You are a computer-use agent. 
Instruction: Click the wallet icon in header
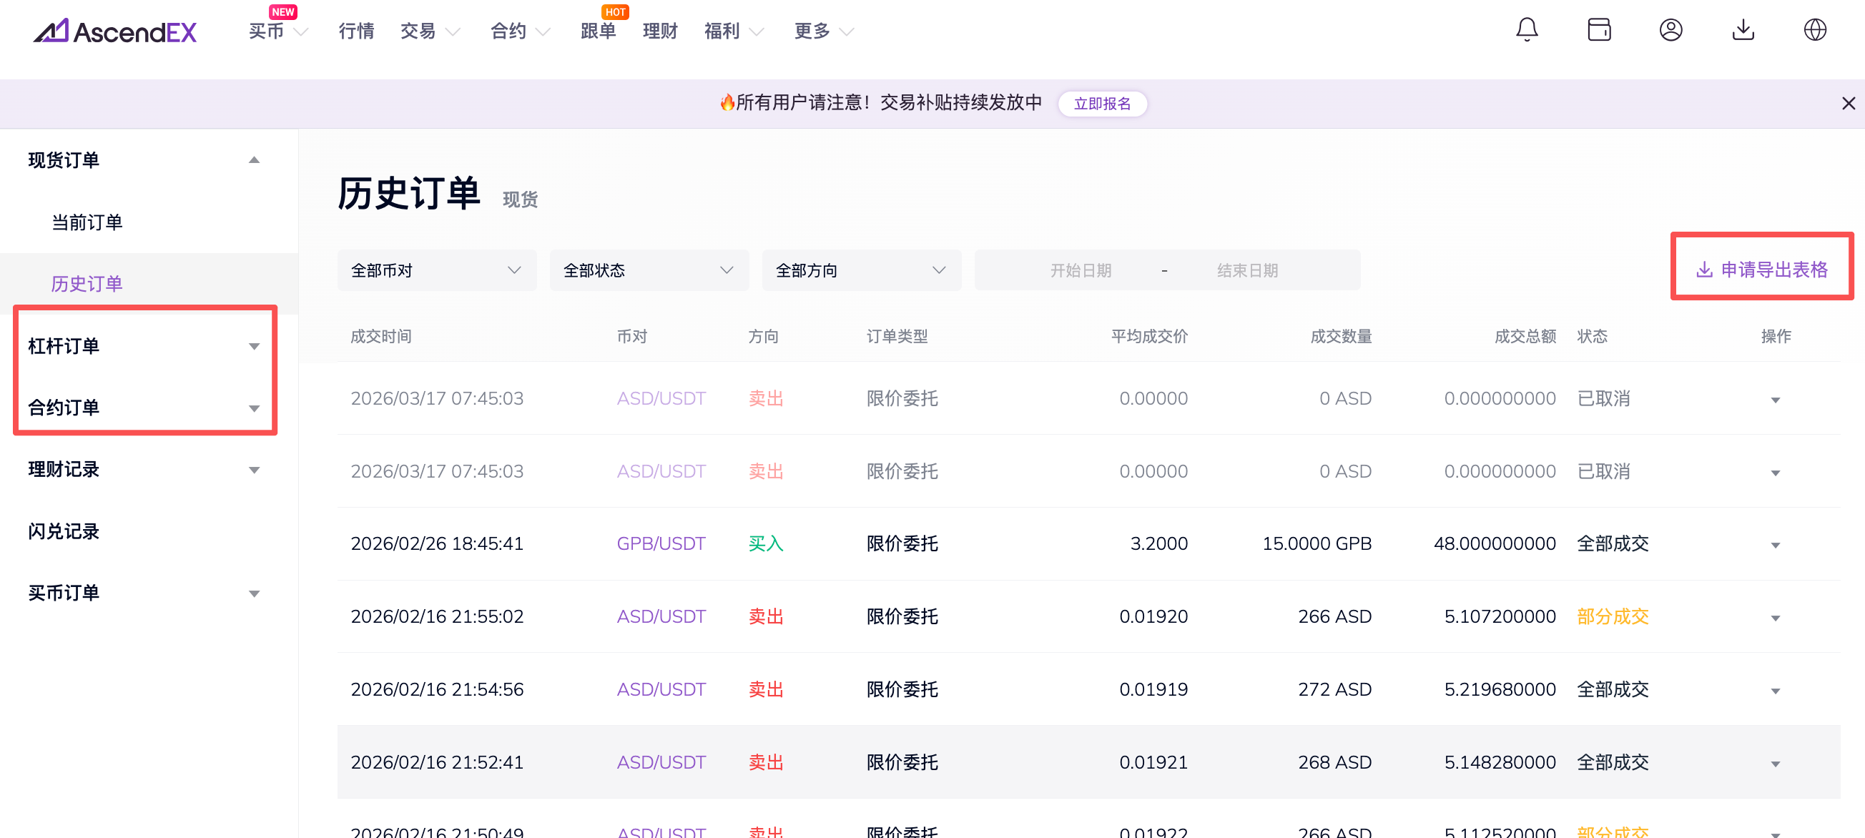(1598, 31)
